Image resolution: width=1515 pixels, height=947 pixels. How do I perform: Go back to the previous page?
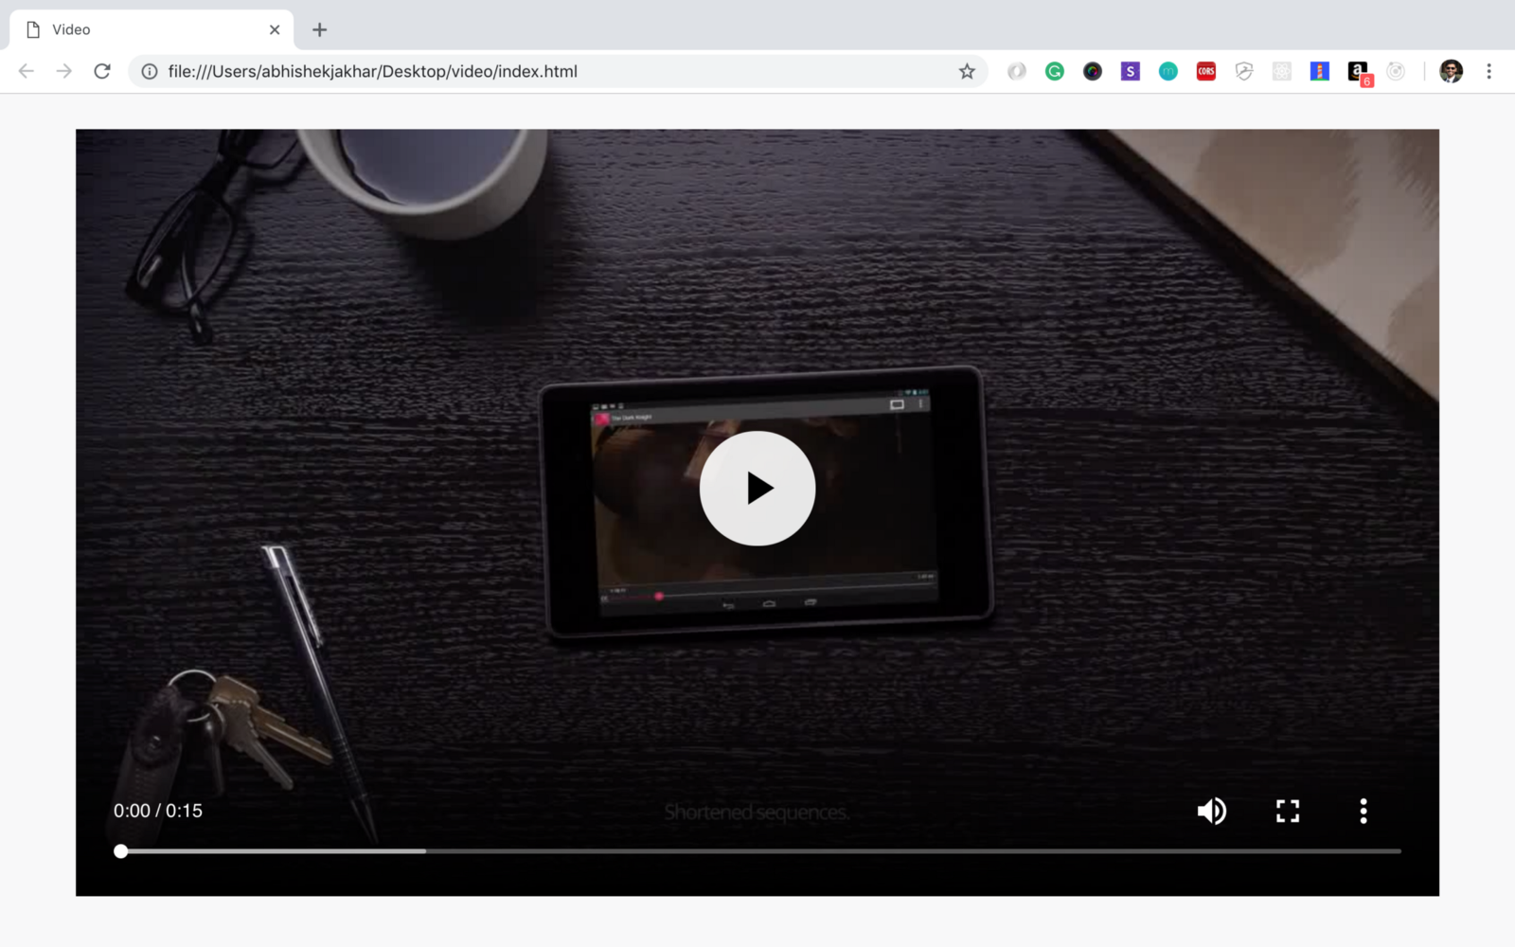[x=27, y=71]
